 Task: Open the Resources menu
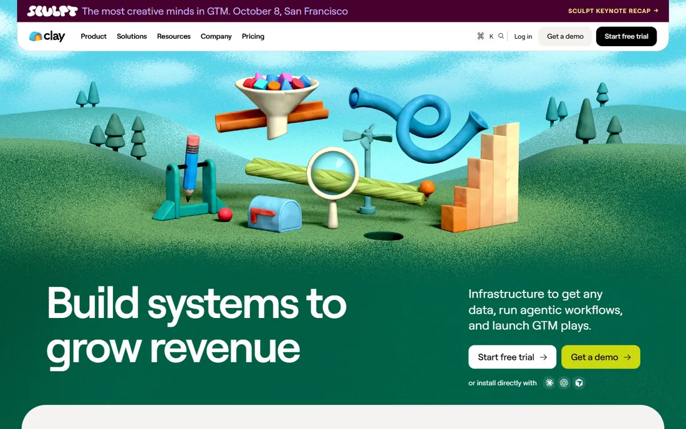coord(174,36)
